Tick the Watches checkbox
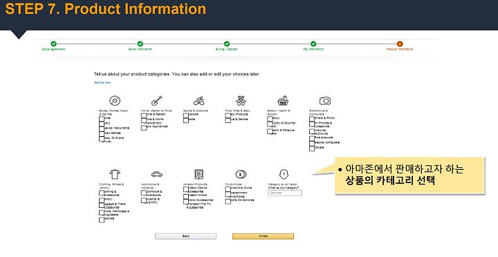Image resolution: width=498 pixels, height=257 pixels. click(x=102, y=220)
